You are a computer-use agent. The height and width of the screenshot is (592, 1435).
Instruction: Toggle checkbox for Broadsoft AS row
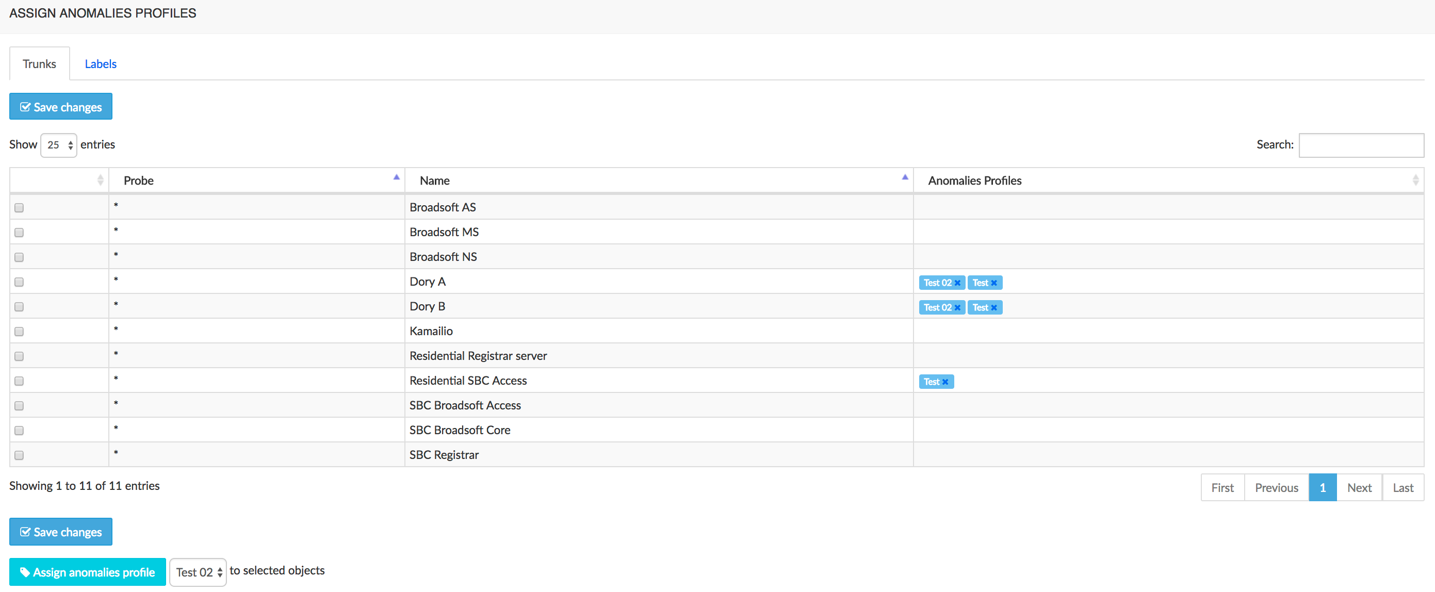point(19,207)
